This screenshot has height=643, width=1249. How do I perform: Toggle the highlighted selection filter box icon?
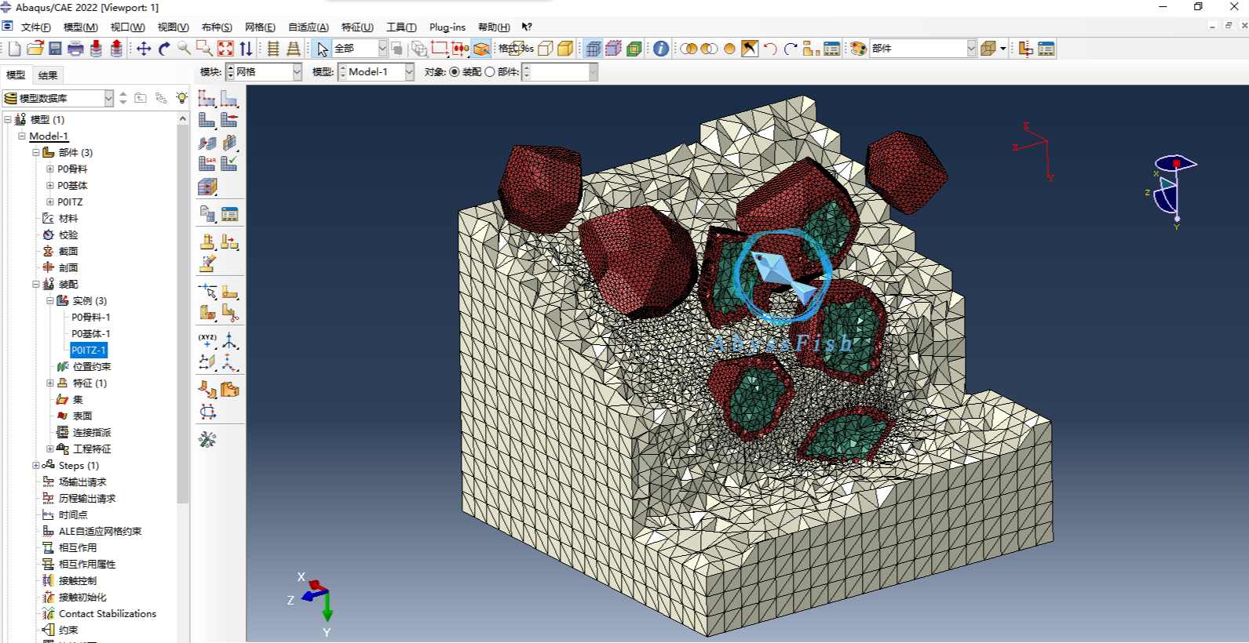pos(481,49)
